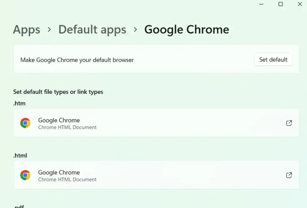Screen dimensions: 307x208
Task: Go back to the Apps breadcrumb
Action: pos(26,30)
